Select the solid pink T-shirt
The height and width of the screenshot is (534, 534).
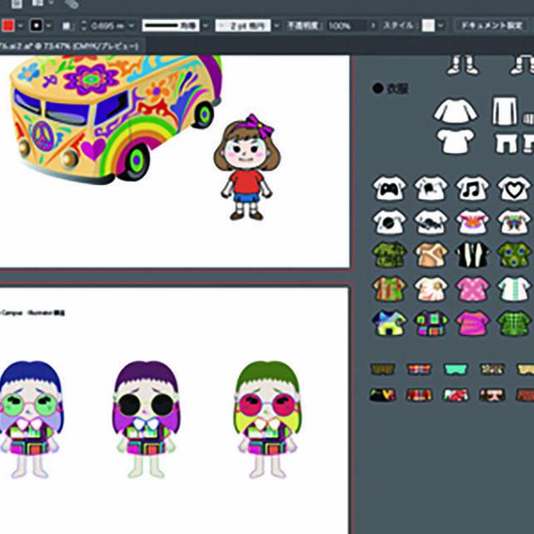[472, 323]
